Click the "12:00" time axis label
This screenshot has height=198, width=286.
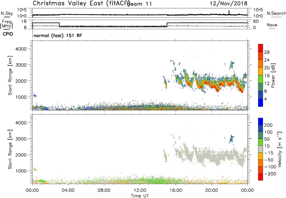pyautogui.click(x=140, y=190)
